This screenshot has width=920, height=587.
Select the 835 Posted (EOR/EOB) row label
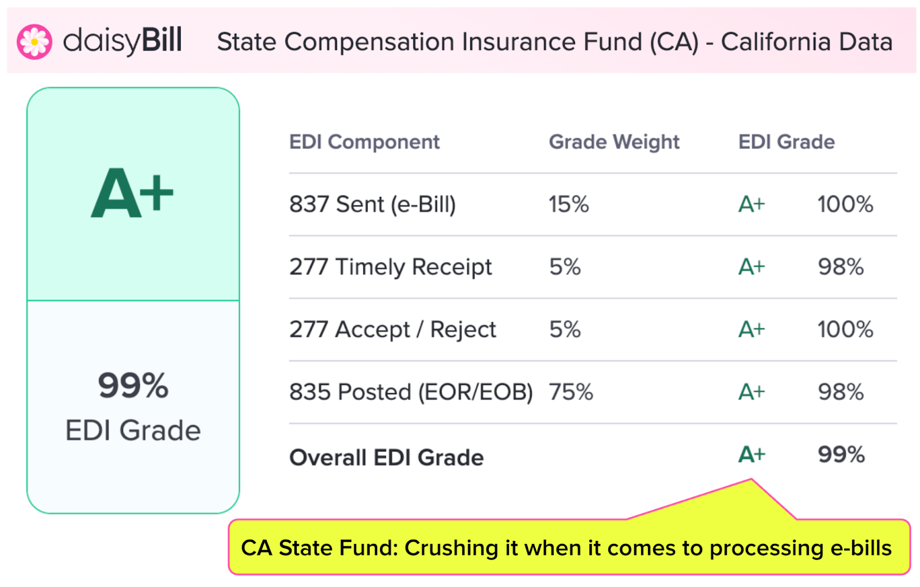(x=411, y=392)
